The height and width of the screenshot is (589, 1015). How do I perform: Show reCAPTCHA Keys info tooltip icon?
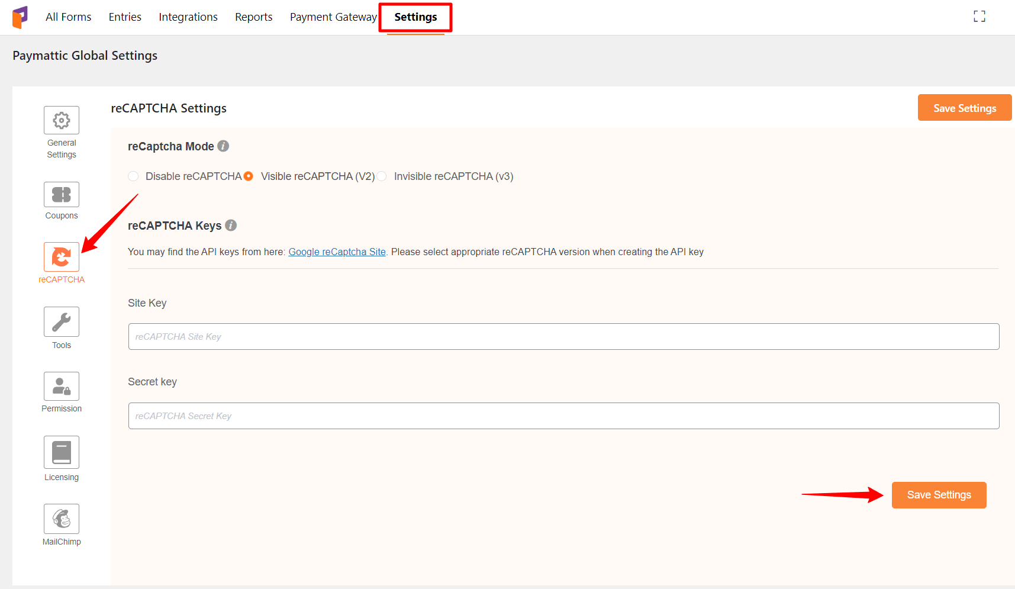pyautogui.click(x=231, y=225)
